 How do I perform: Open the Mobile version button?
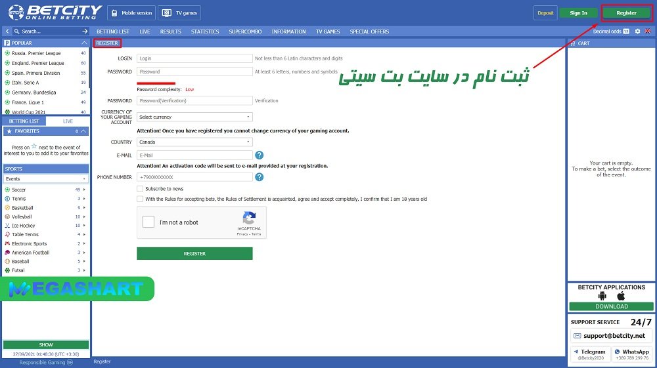[x=131, y=13]
